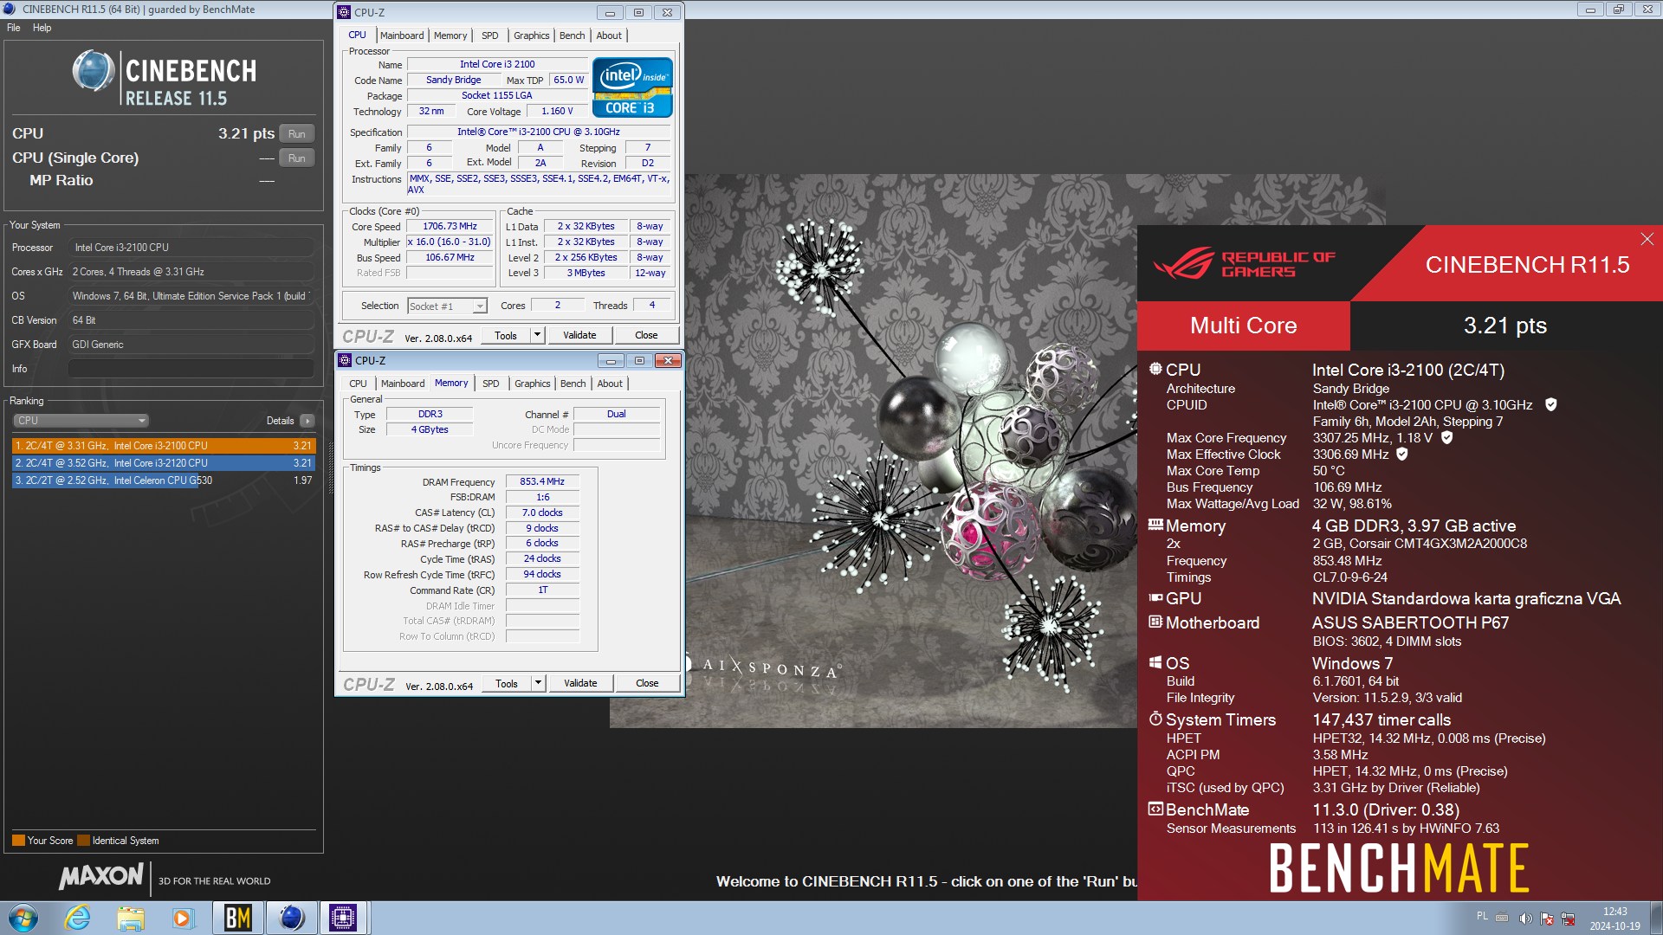
Task: Click the Info text field in Cinebench
Action: tap(191, 369)
